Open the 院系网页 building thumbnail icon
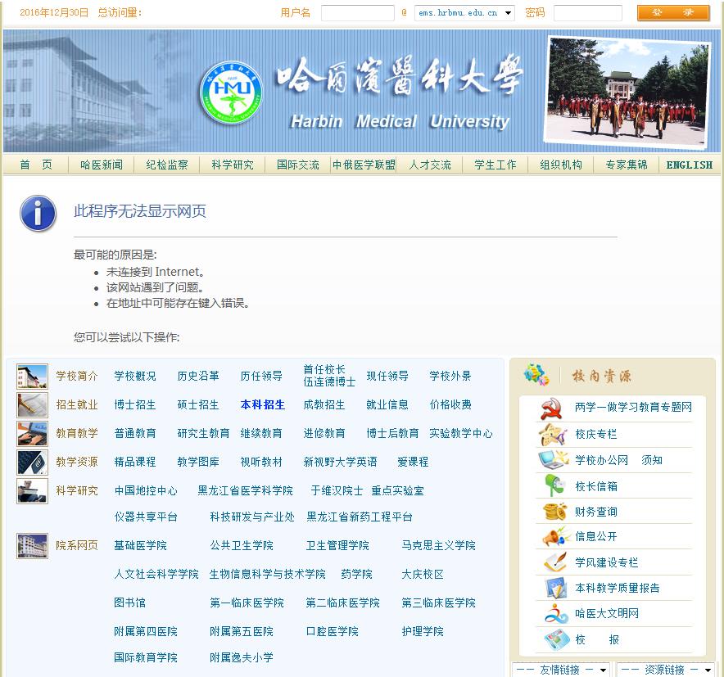 coord(32,546)
